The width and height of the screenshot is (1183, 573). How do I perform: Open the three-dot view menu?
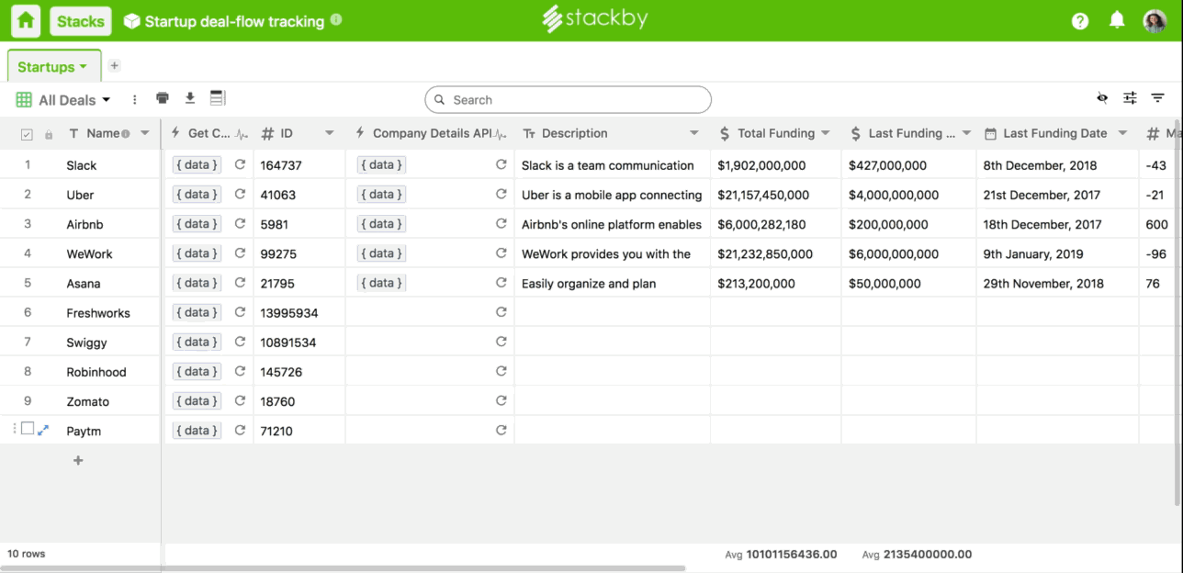(x=134, y=98)
